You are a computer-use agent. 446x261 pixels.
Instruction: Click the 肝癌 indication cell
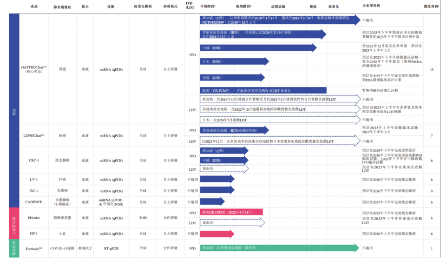click(62, 180)
